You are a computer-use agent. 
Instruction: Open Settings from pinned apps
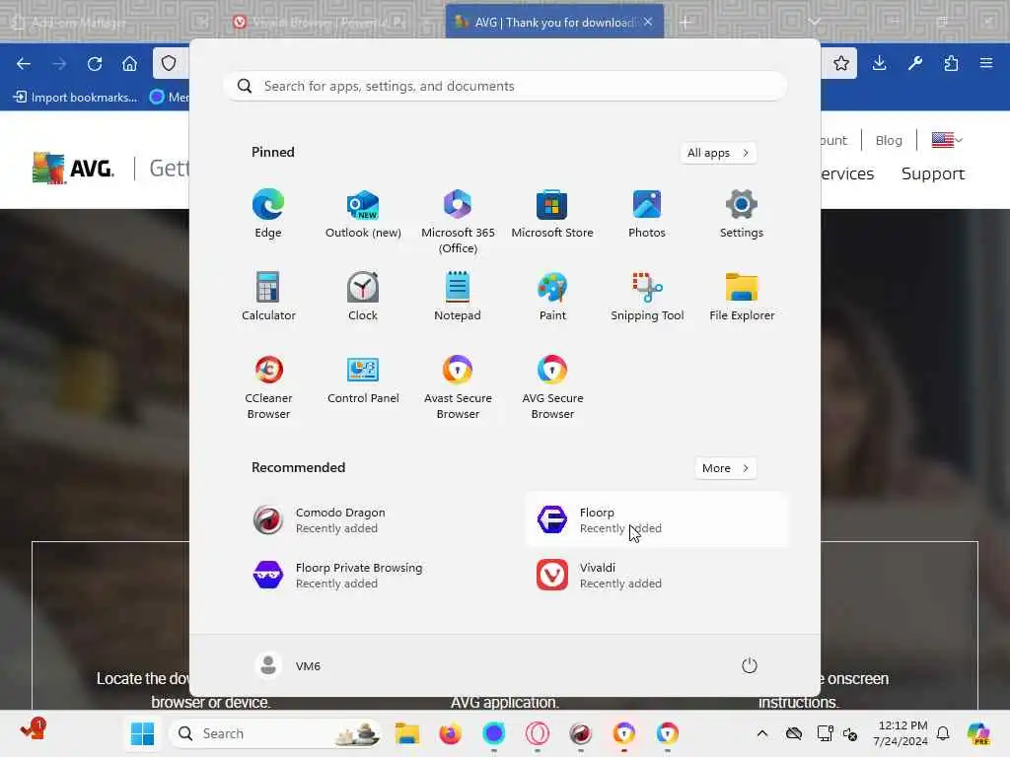click(742, 214)
